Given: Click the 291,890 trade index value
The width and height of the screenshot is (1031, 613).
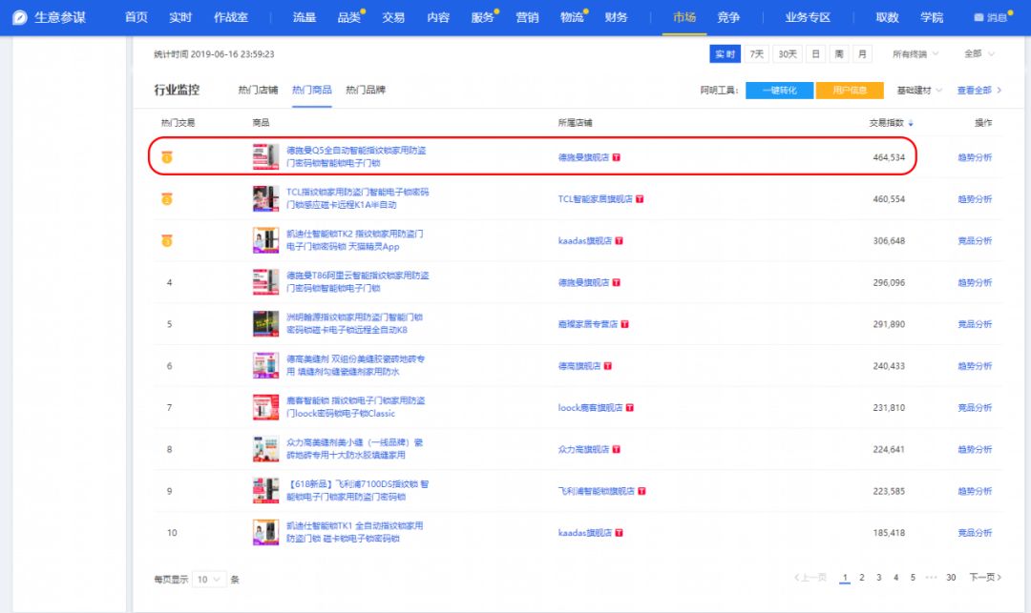Looking at the screenshot, I should (x=889, y=324).
